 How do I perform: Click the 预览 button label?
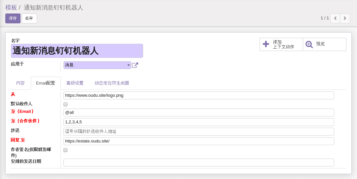(x=320, y=44)
